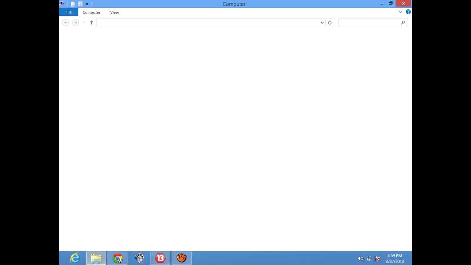
Task: Open Explorer Help question mark
Action: click(x=408, y=12)
